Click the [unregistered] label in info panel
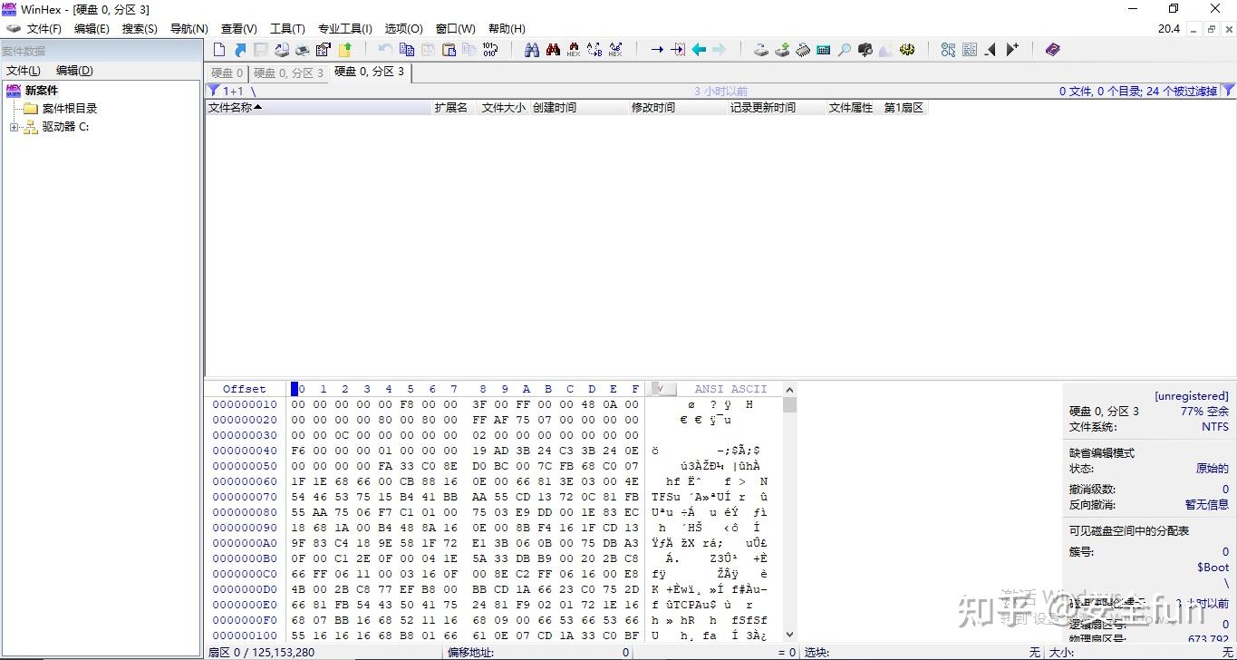The height and width of the screenshot is (660, 1237). [1192, 396]
